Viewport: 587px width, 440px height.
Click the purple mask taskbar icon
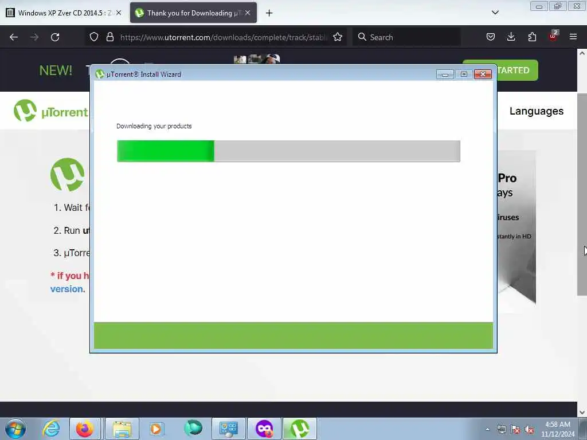(x=264, y=429)
